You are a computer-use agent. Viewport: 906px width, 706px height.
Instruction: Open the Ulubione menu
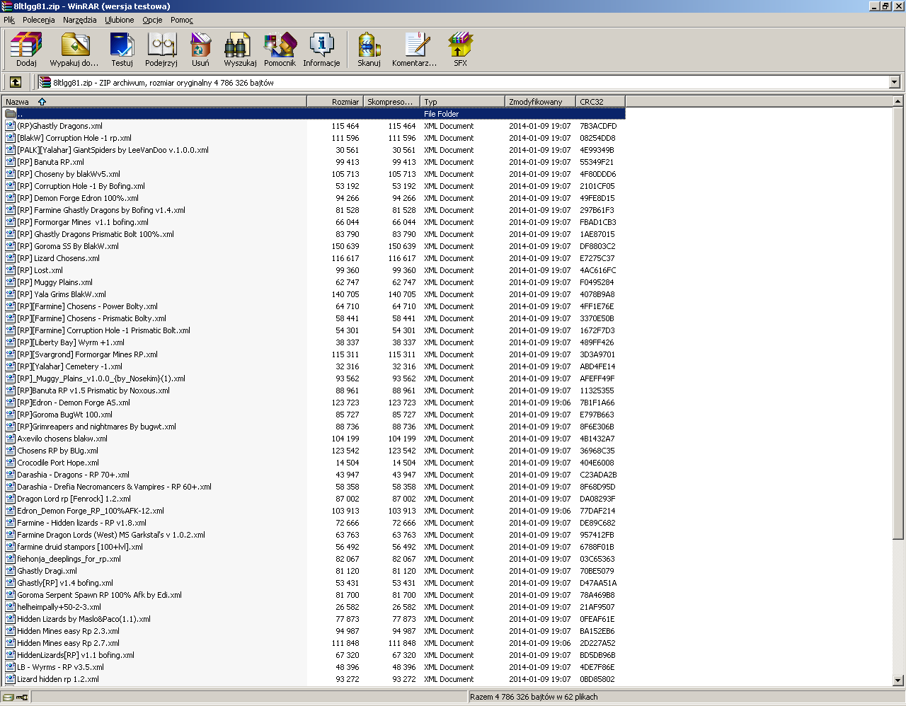click(119, 20)
